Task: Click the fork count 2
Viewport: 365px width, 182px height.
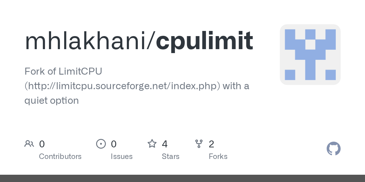Action: 211,144
